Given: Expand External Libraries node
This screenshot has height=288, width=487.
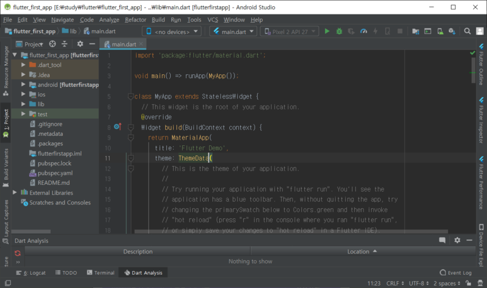Looking at the screenshot, I should [x=14, y=192].
